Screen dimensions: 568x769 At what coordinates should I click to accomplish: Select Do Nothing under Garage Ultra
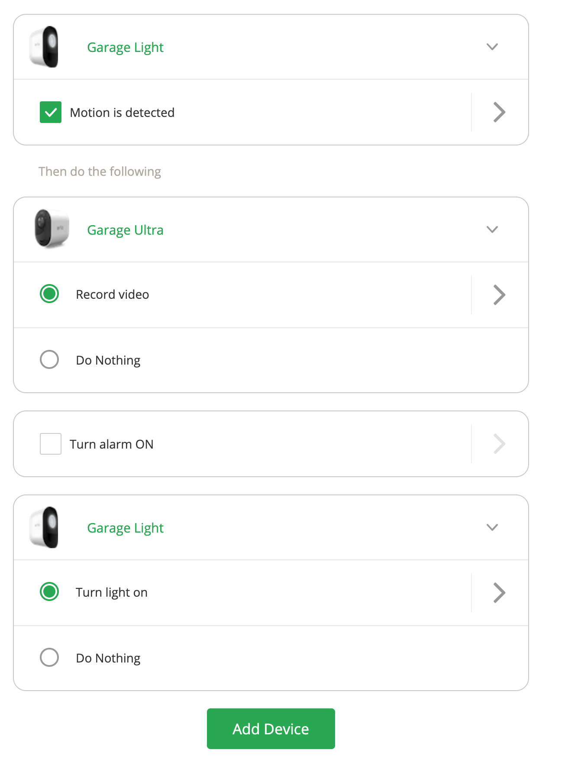pos(49,360)
